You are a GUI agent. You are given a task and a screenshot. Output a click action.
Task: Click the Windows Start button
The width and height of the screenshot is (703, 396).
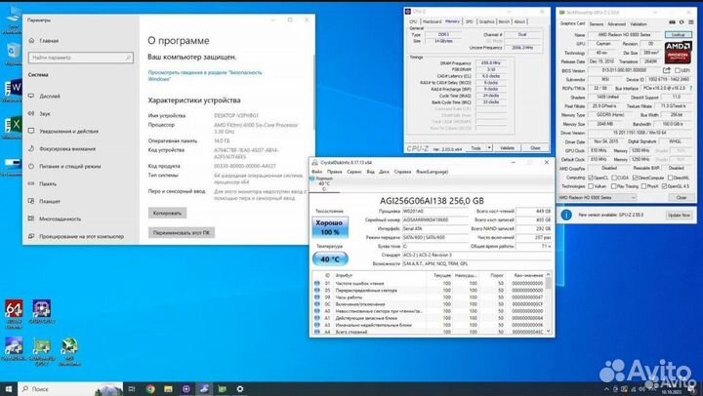[x=8, y=389]
